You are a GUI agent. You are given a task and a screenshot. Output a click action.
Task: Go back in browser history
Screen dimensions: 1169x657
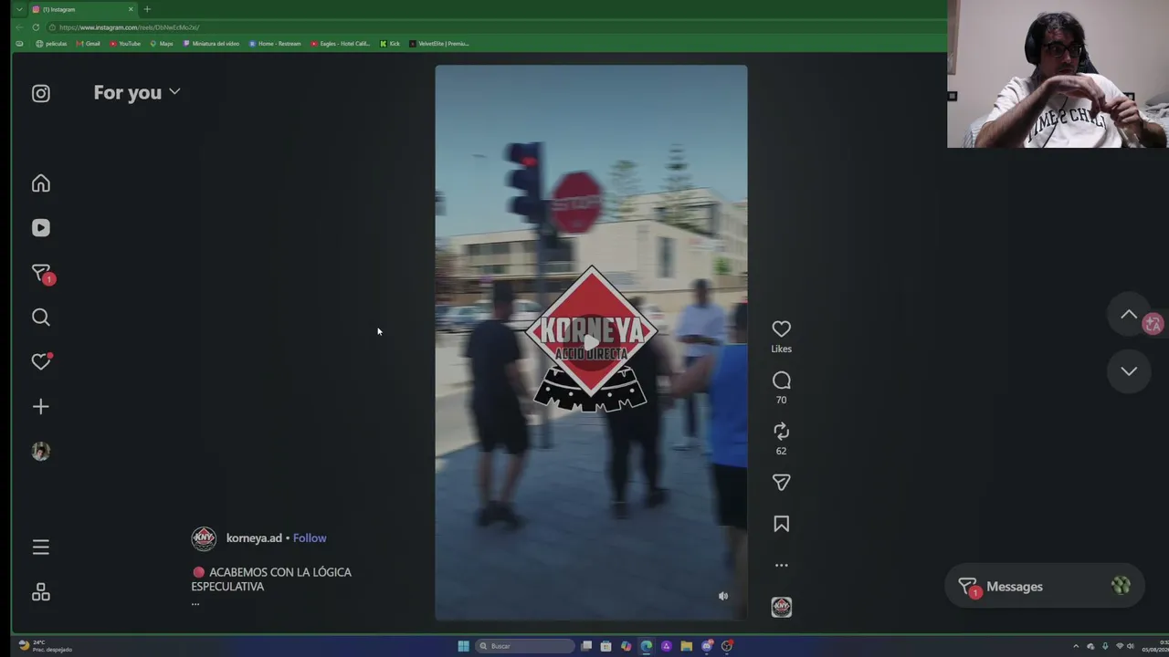tap(19, 27)
